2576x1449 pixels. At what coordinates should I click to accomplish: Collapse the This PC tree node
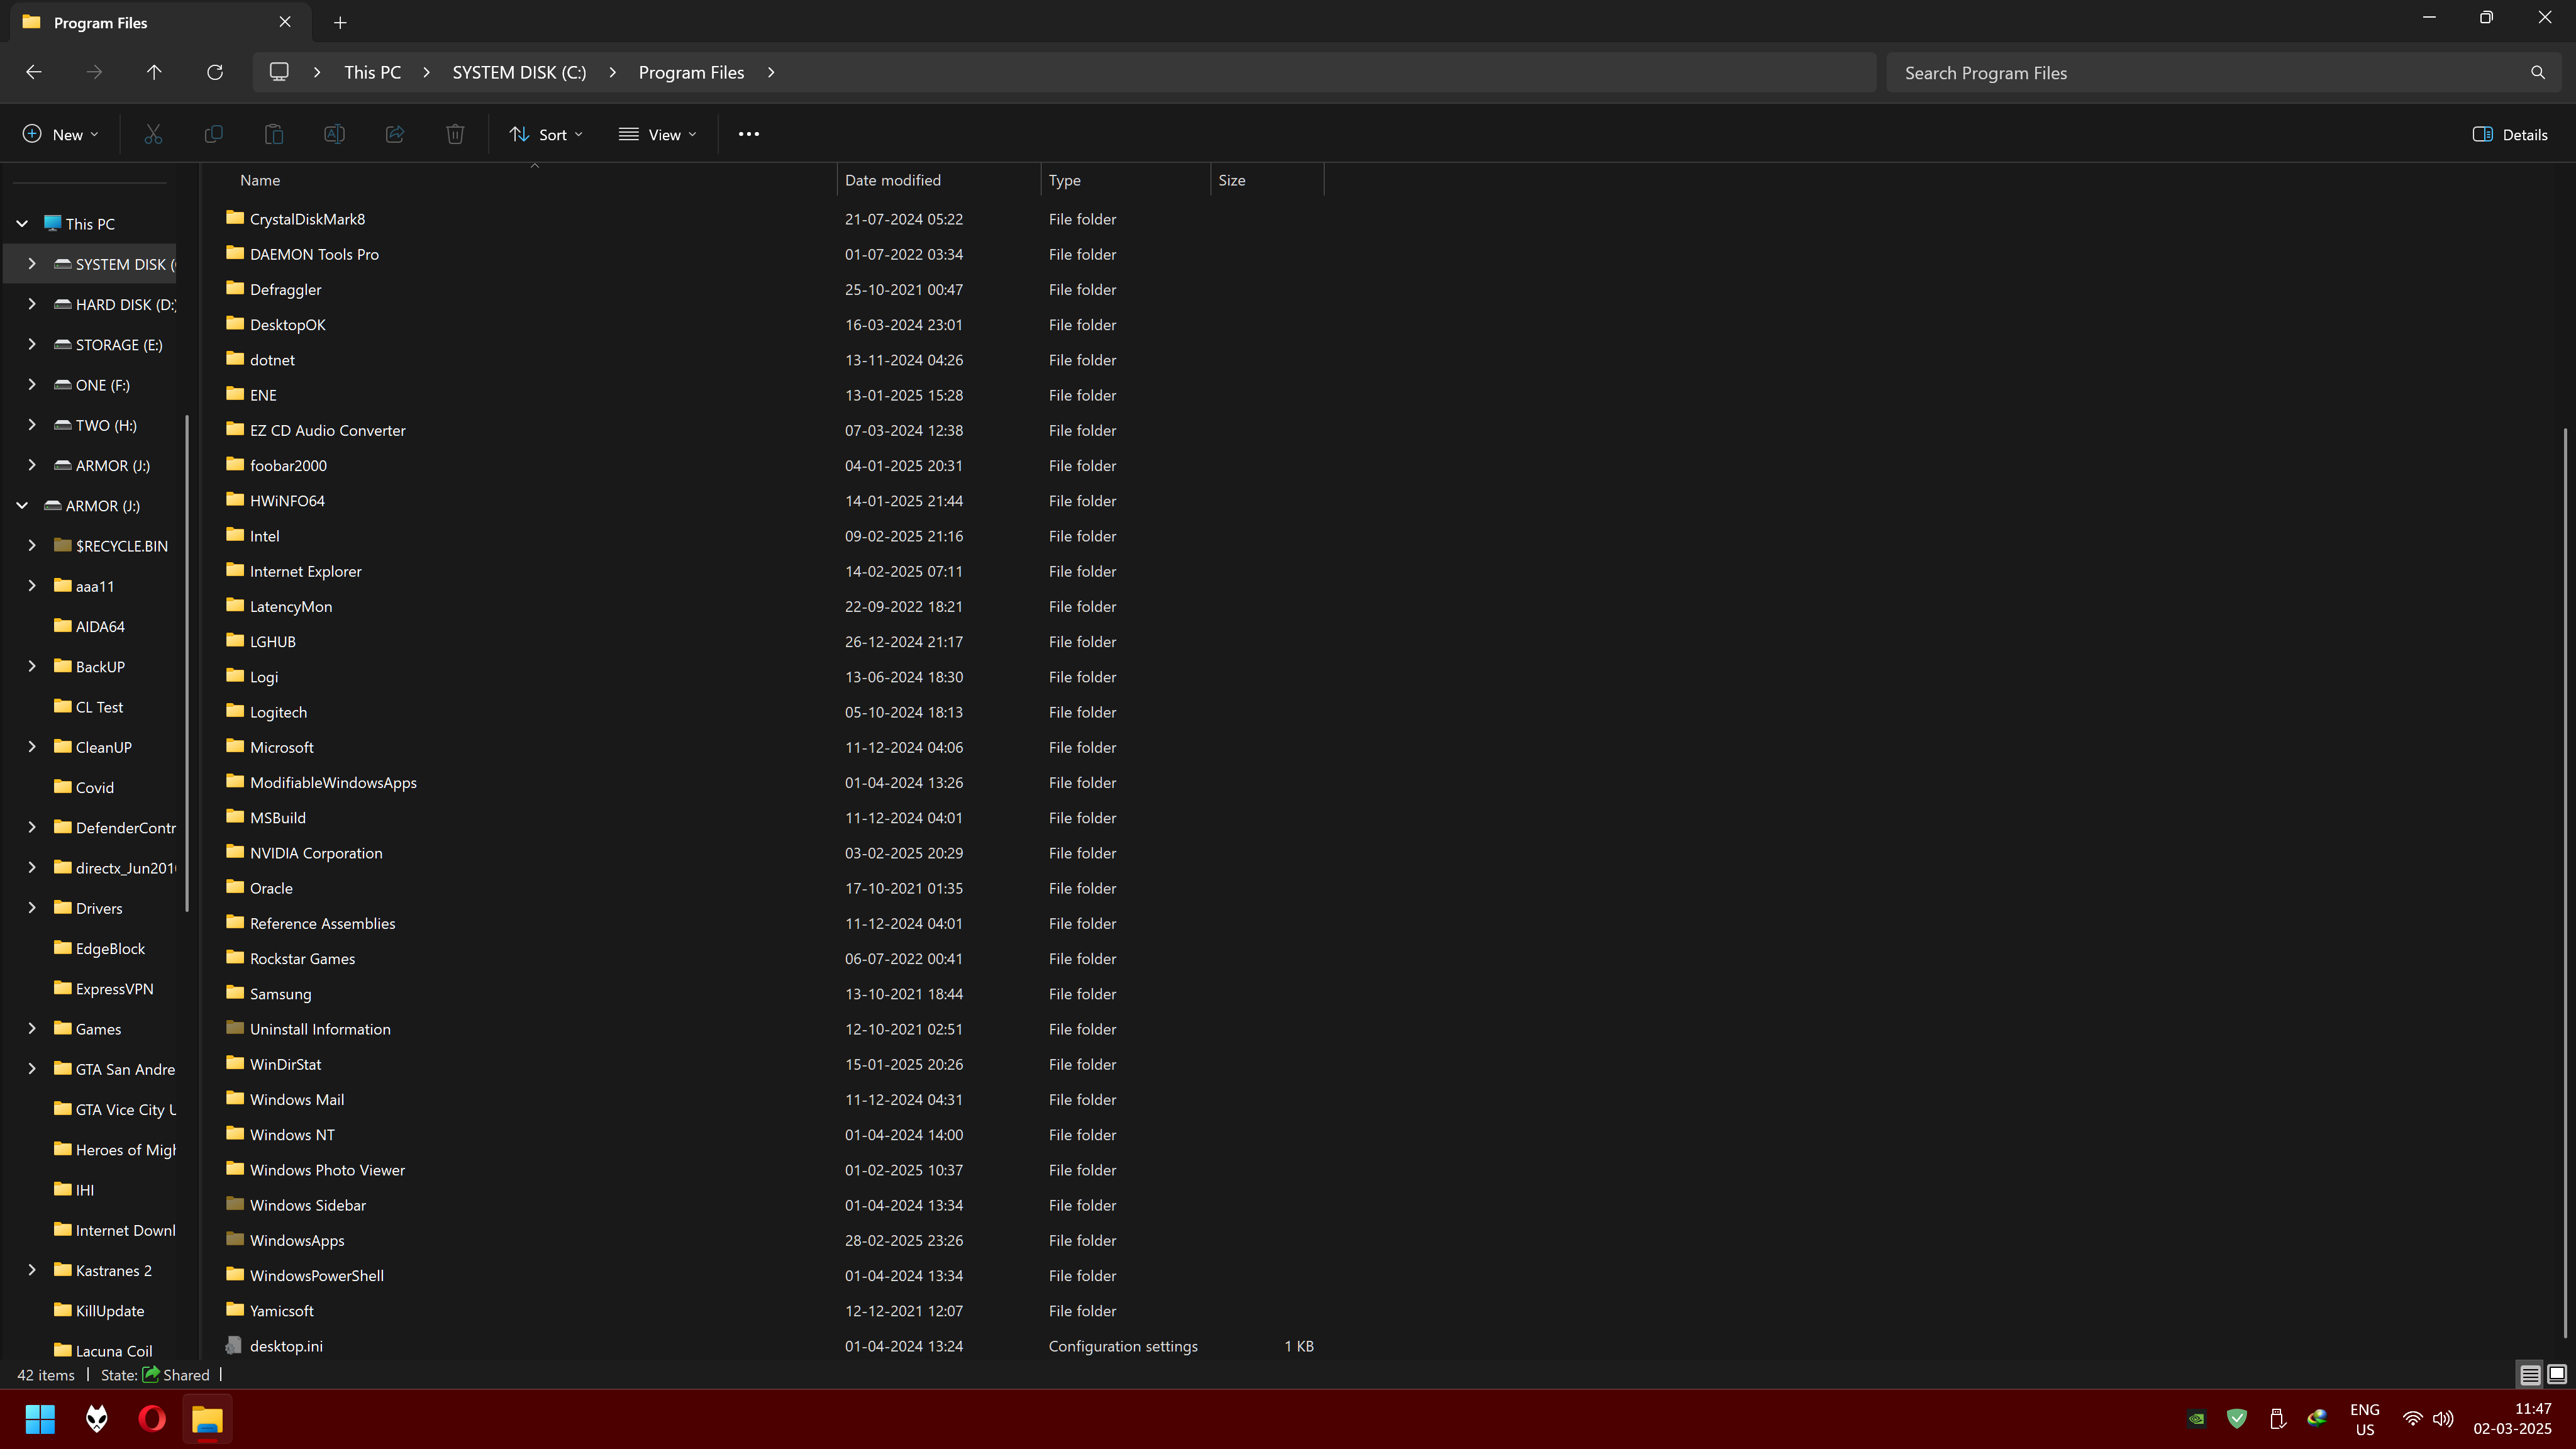click(22, 224)
